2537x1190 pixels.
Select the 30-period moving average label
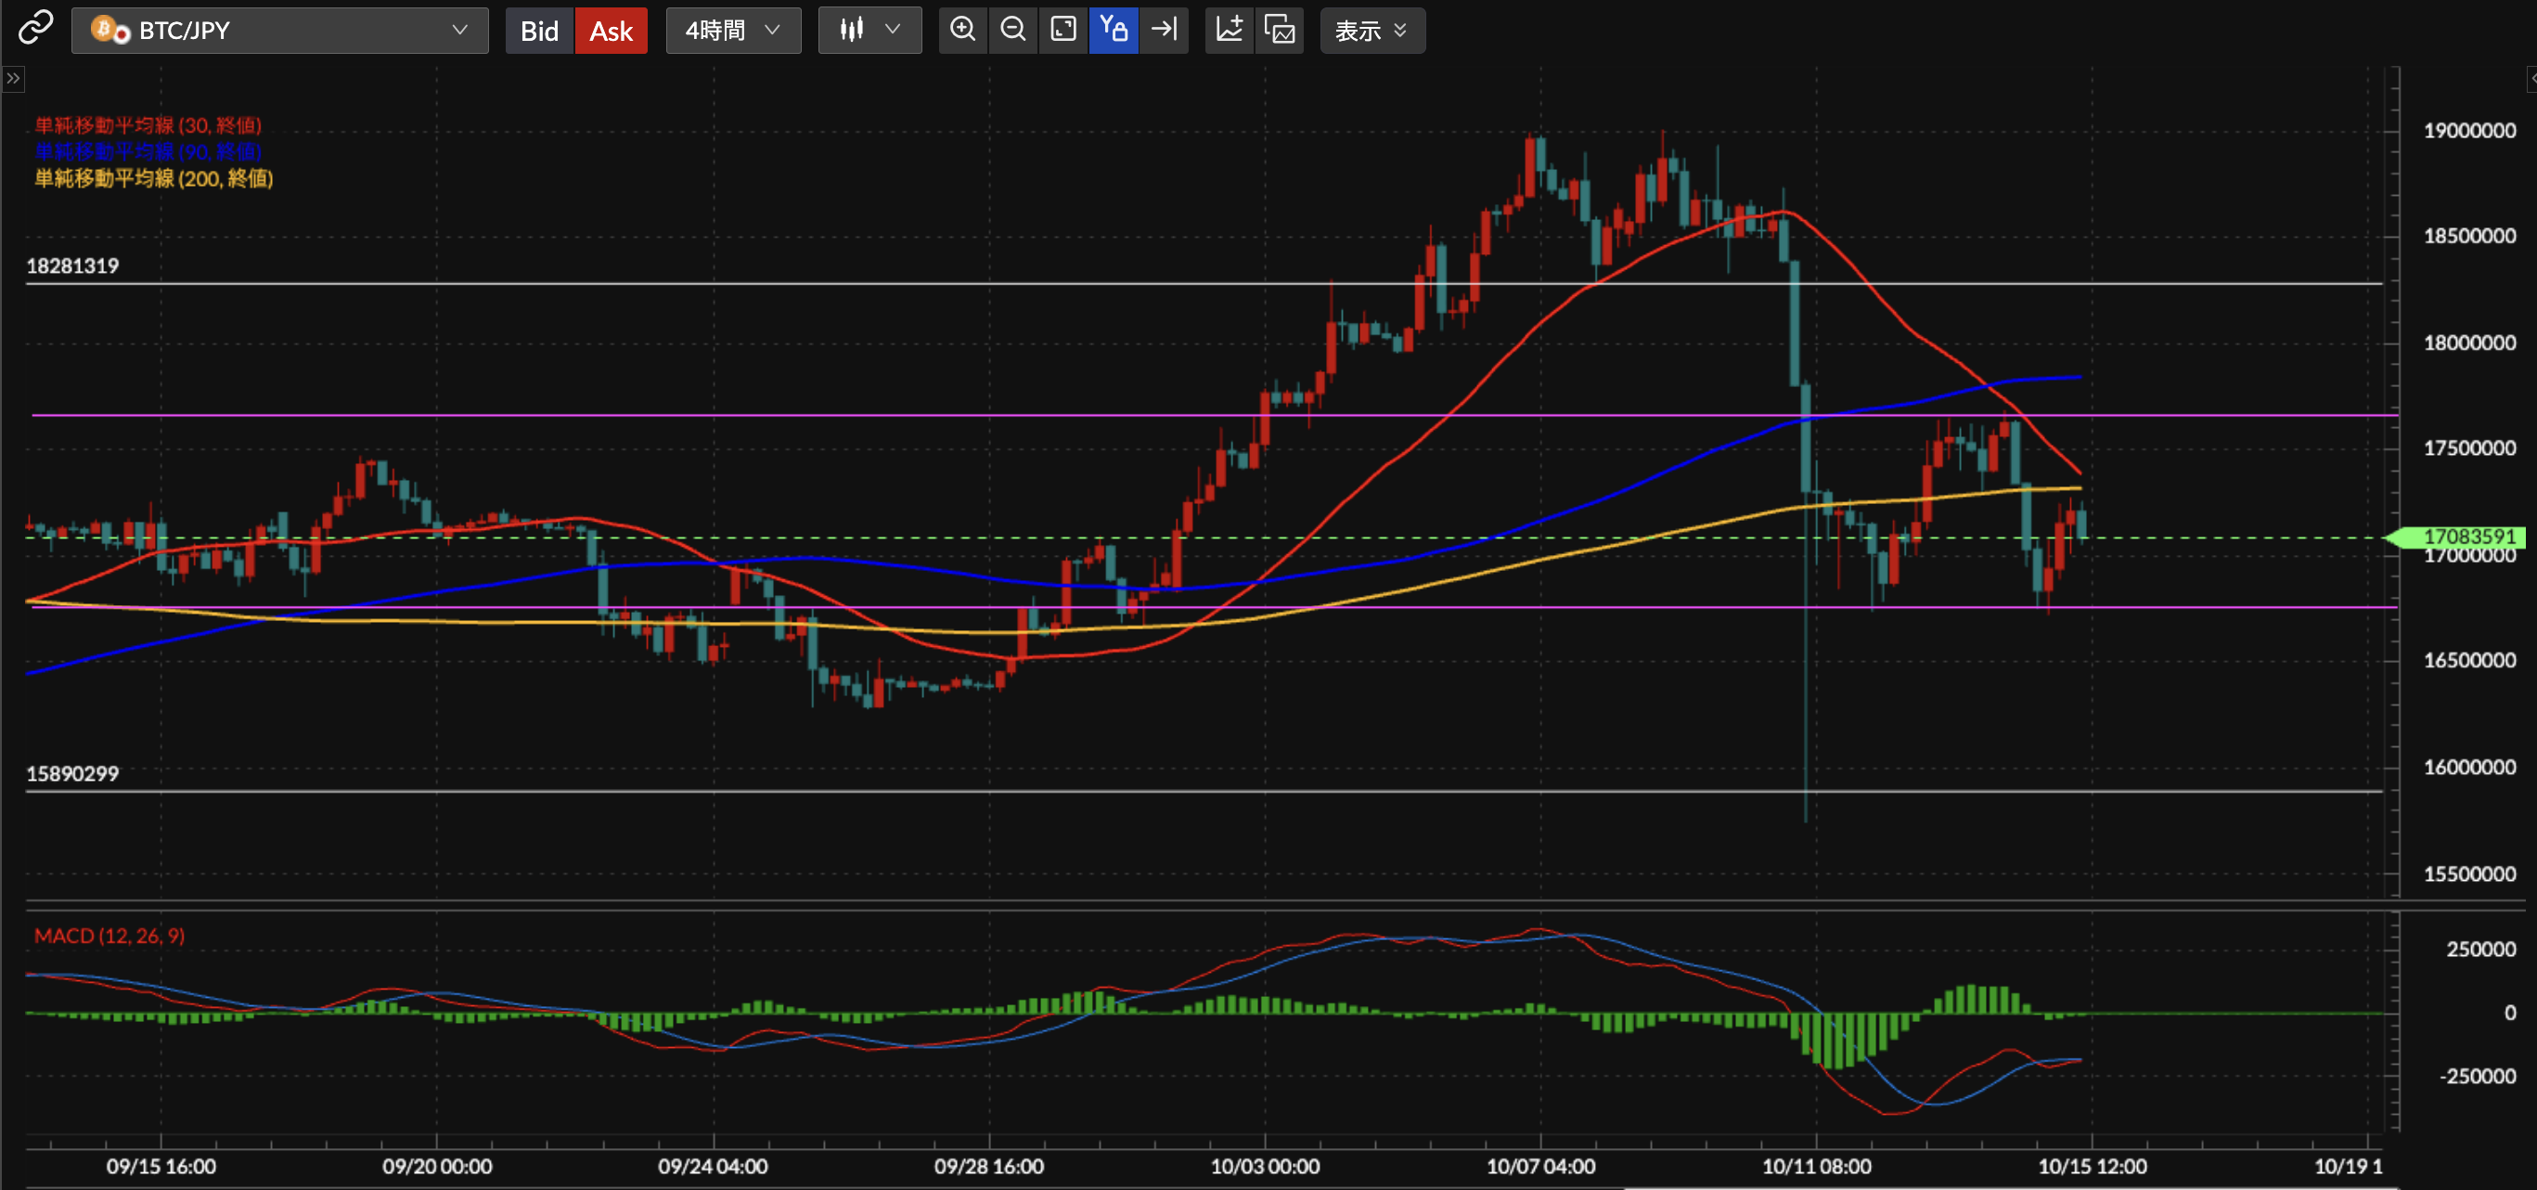148,125
